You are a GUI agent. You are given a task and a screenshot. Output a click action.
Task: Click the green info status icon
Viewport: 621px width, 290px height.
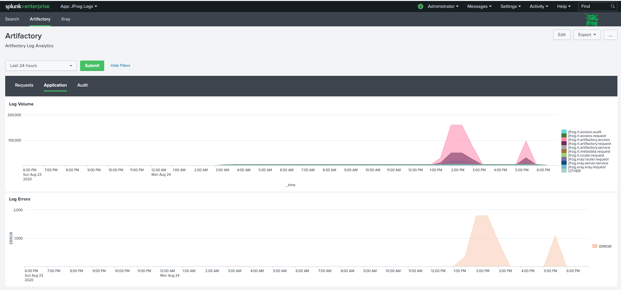click(420, 7)
